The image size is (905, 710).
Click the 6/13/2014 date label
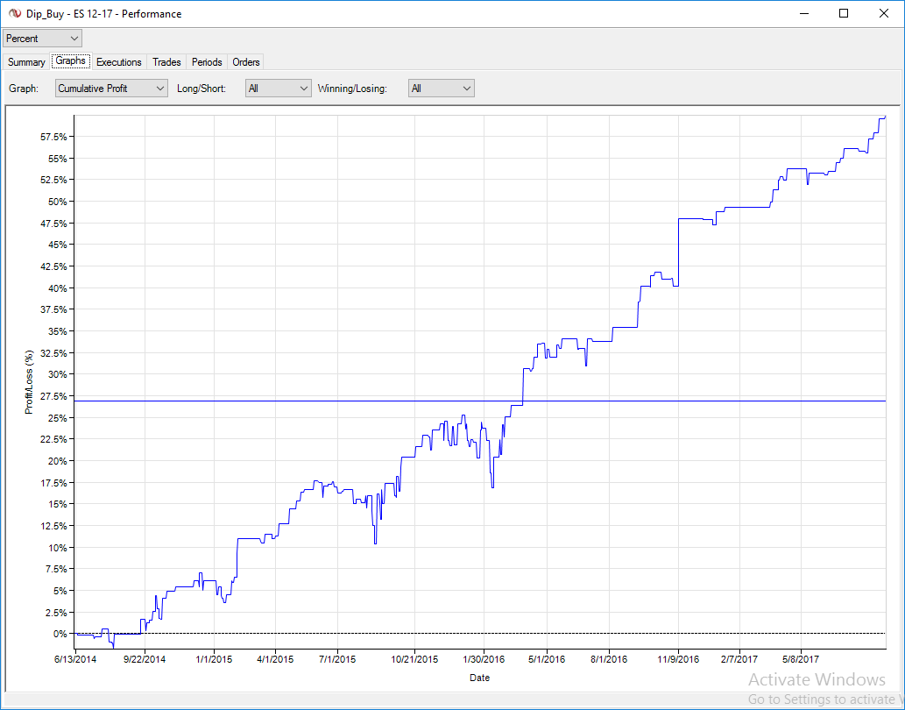click(75, 658)
